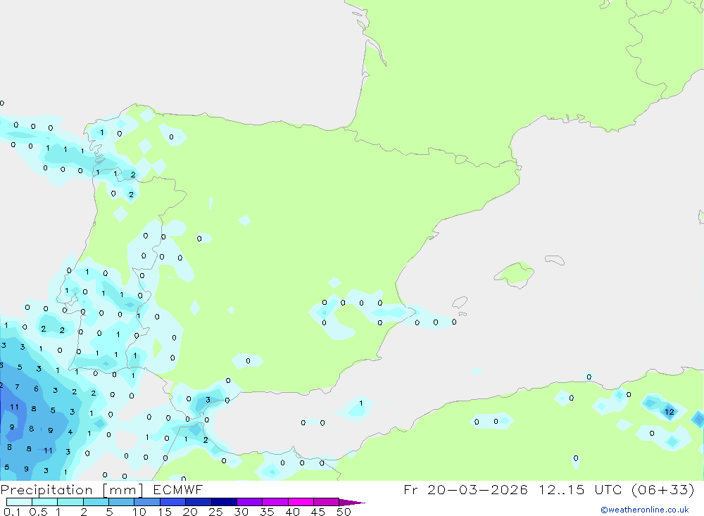This screenshot has width=704, height=516.
Task: Click the 'ECMWF' model label
Action: click(x=178, y=489)
